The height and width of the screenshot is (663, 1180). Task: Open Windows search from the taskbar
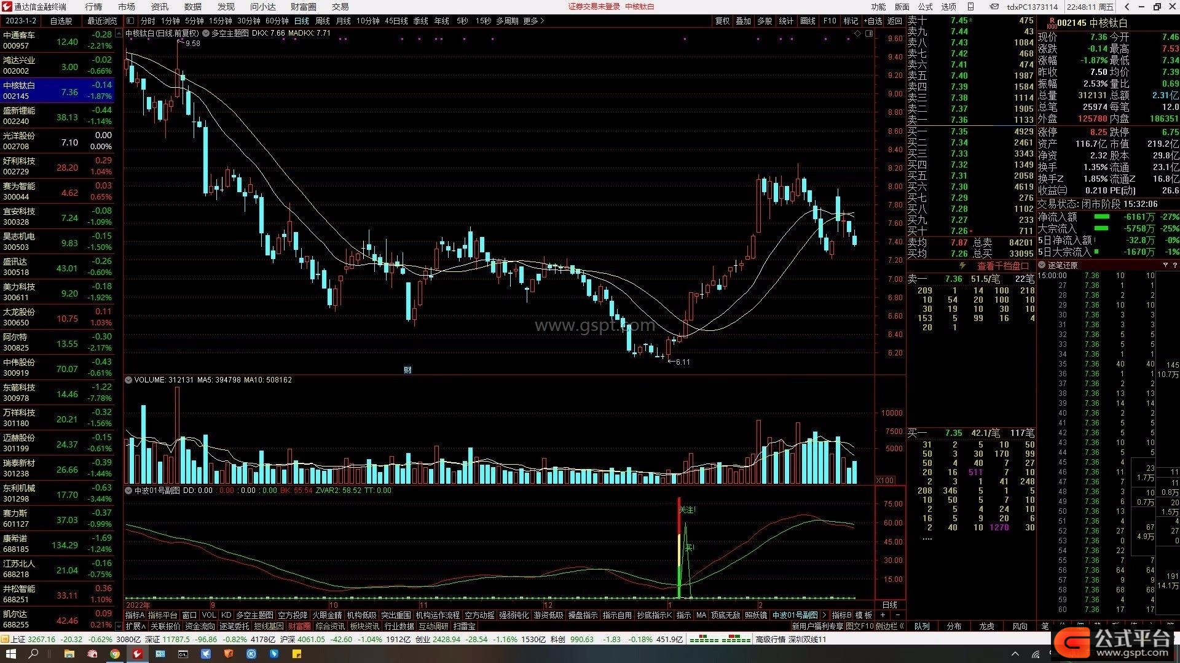click(x=34, y=654)
